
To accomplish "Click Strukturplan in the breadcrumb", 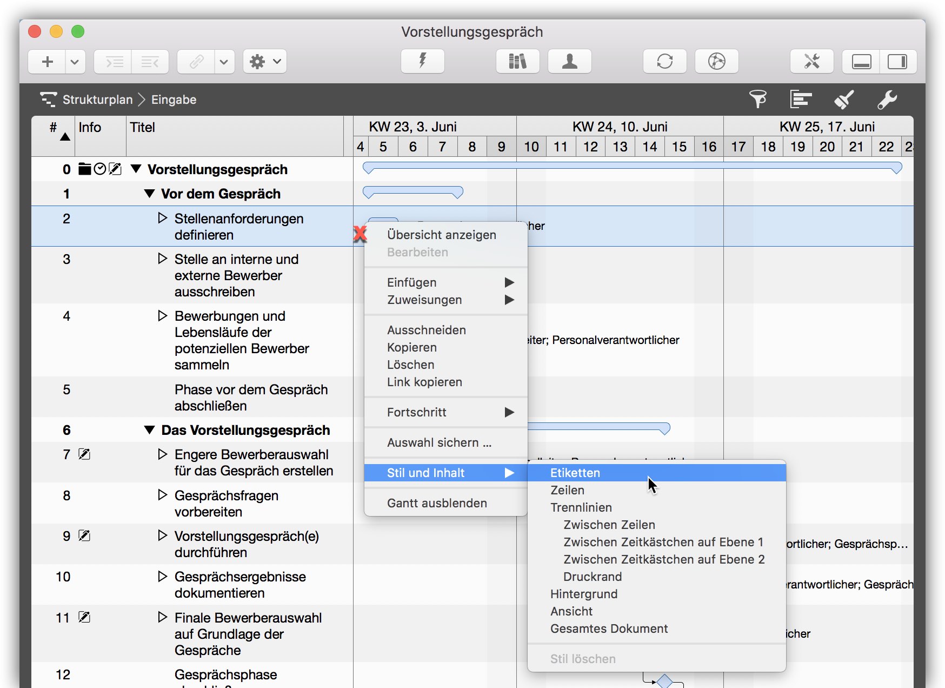I will (x=97, y=100).
